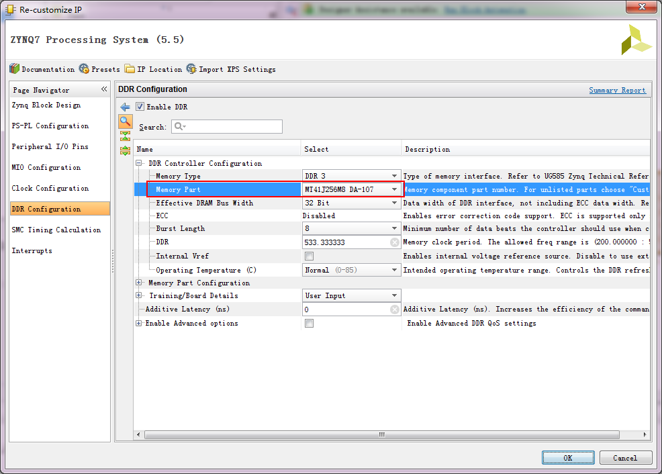Select the Memory Type row label
The height and width of the screenshot is (474, 662).
click(x=178, y=176)
